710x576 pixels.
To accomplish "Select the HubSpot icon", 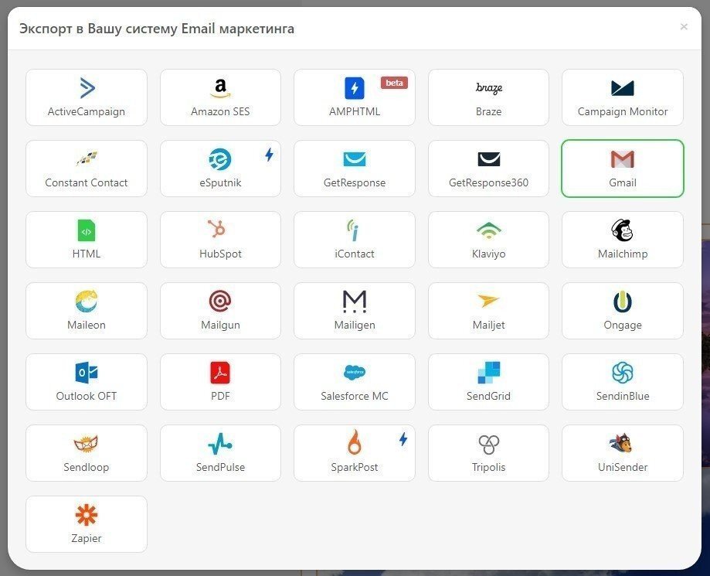I will 220,240.
